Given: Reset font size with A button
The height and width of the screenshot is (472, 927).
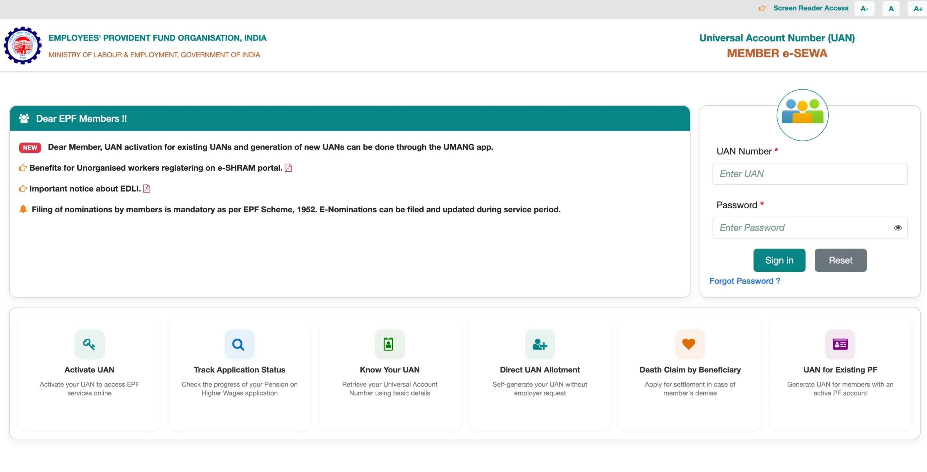Looking at the screenshot, I should click(891, 9).
